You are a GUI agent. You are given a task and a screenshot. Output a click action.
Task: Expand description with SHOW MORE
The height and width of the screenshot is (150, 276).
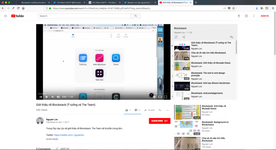tap(52, 139)
